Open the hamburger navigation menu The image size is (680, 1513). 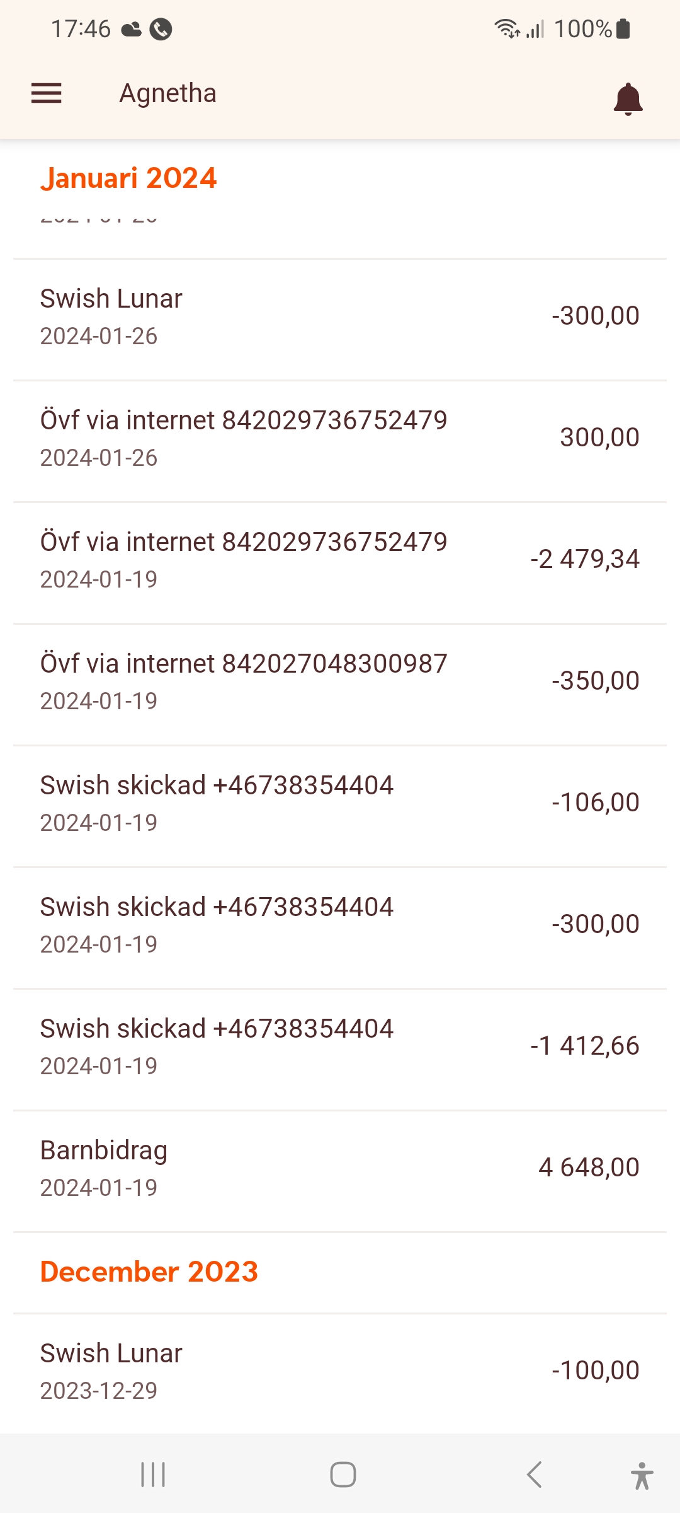coord(47,93)
